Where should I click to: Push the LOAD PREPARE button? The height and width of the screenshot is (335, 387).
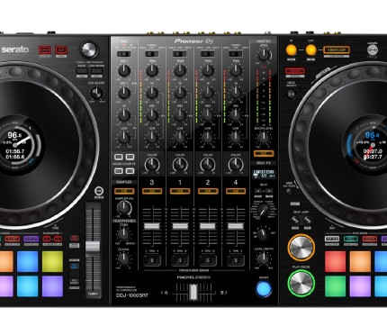point(96,71)
